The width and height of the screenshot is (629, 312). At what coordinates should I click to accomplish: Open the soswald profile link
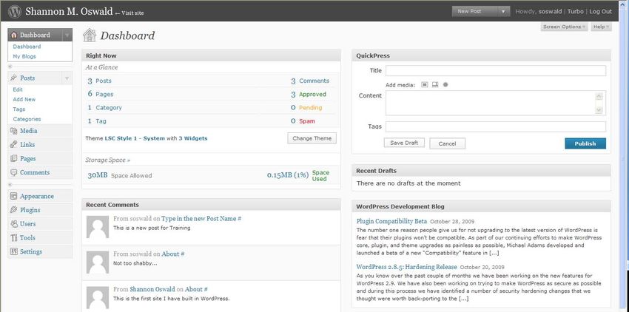550,12
